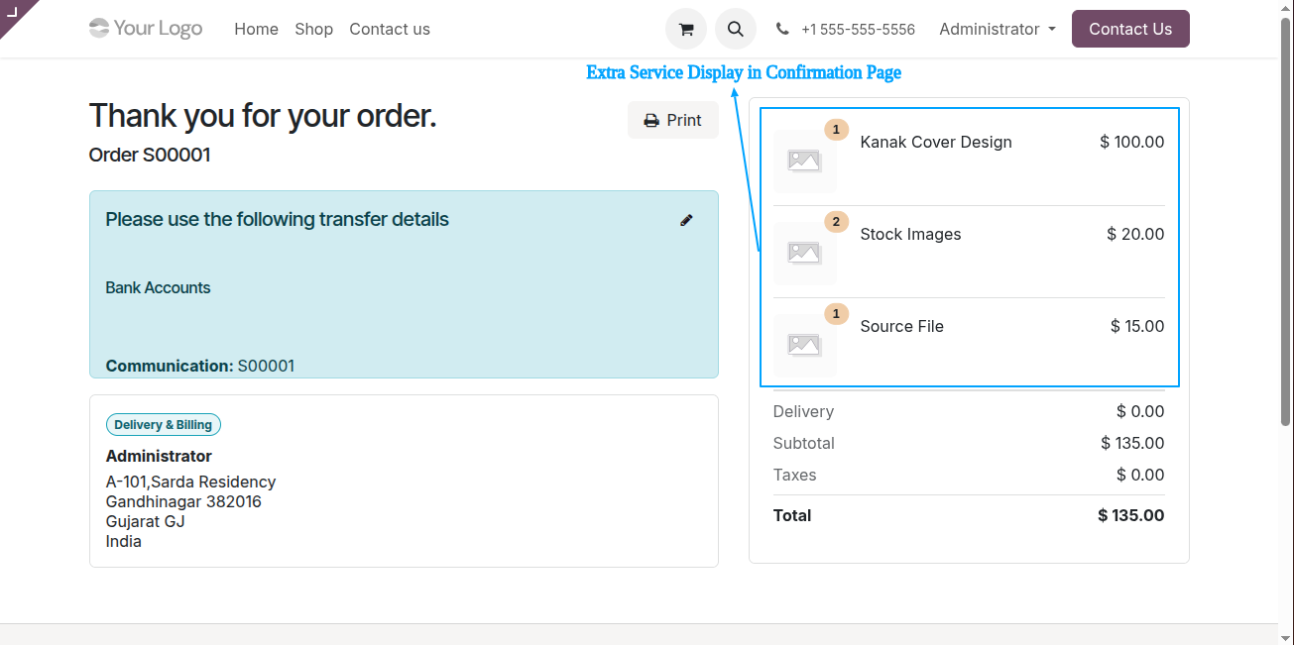
Task: Click the Kanak Cover Design product name
Action: coord(936,142)
